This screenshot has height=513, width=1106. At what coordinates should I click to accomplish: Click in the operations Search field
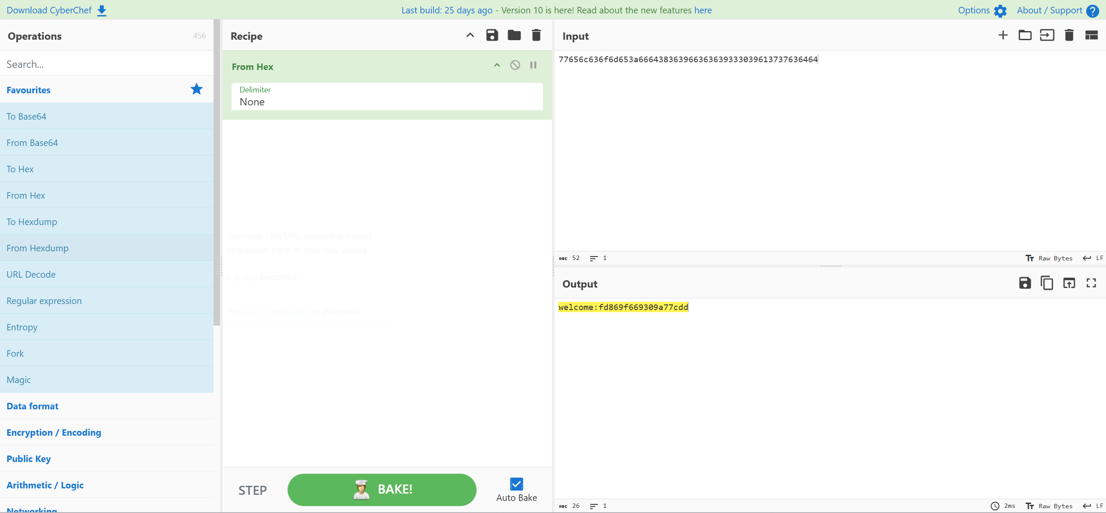tap(107, 63)
